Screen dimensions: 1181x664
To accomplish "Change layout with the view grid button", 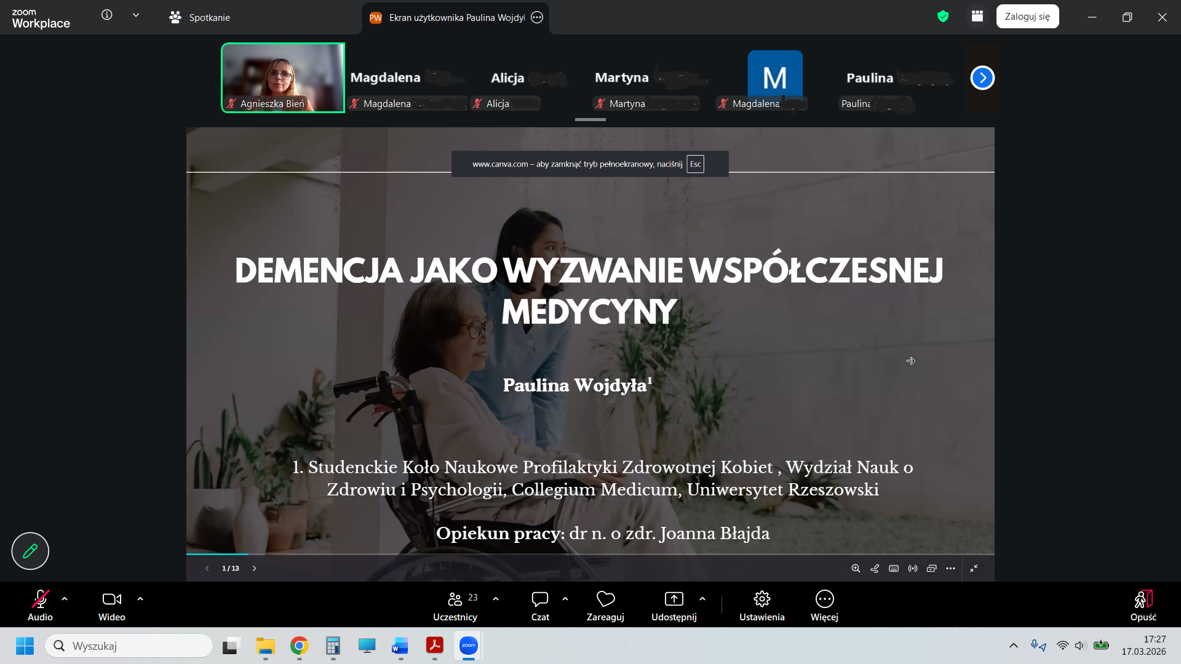I will 977,17.
